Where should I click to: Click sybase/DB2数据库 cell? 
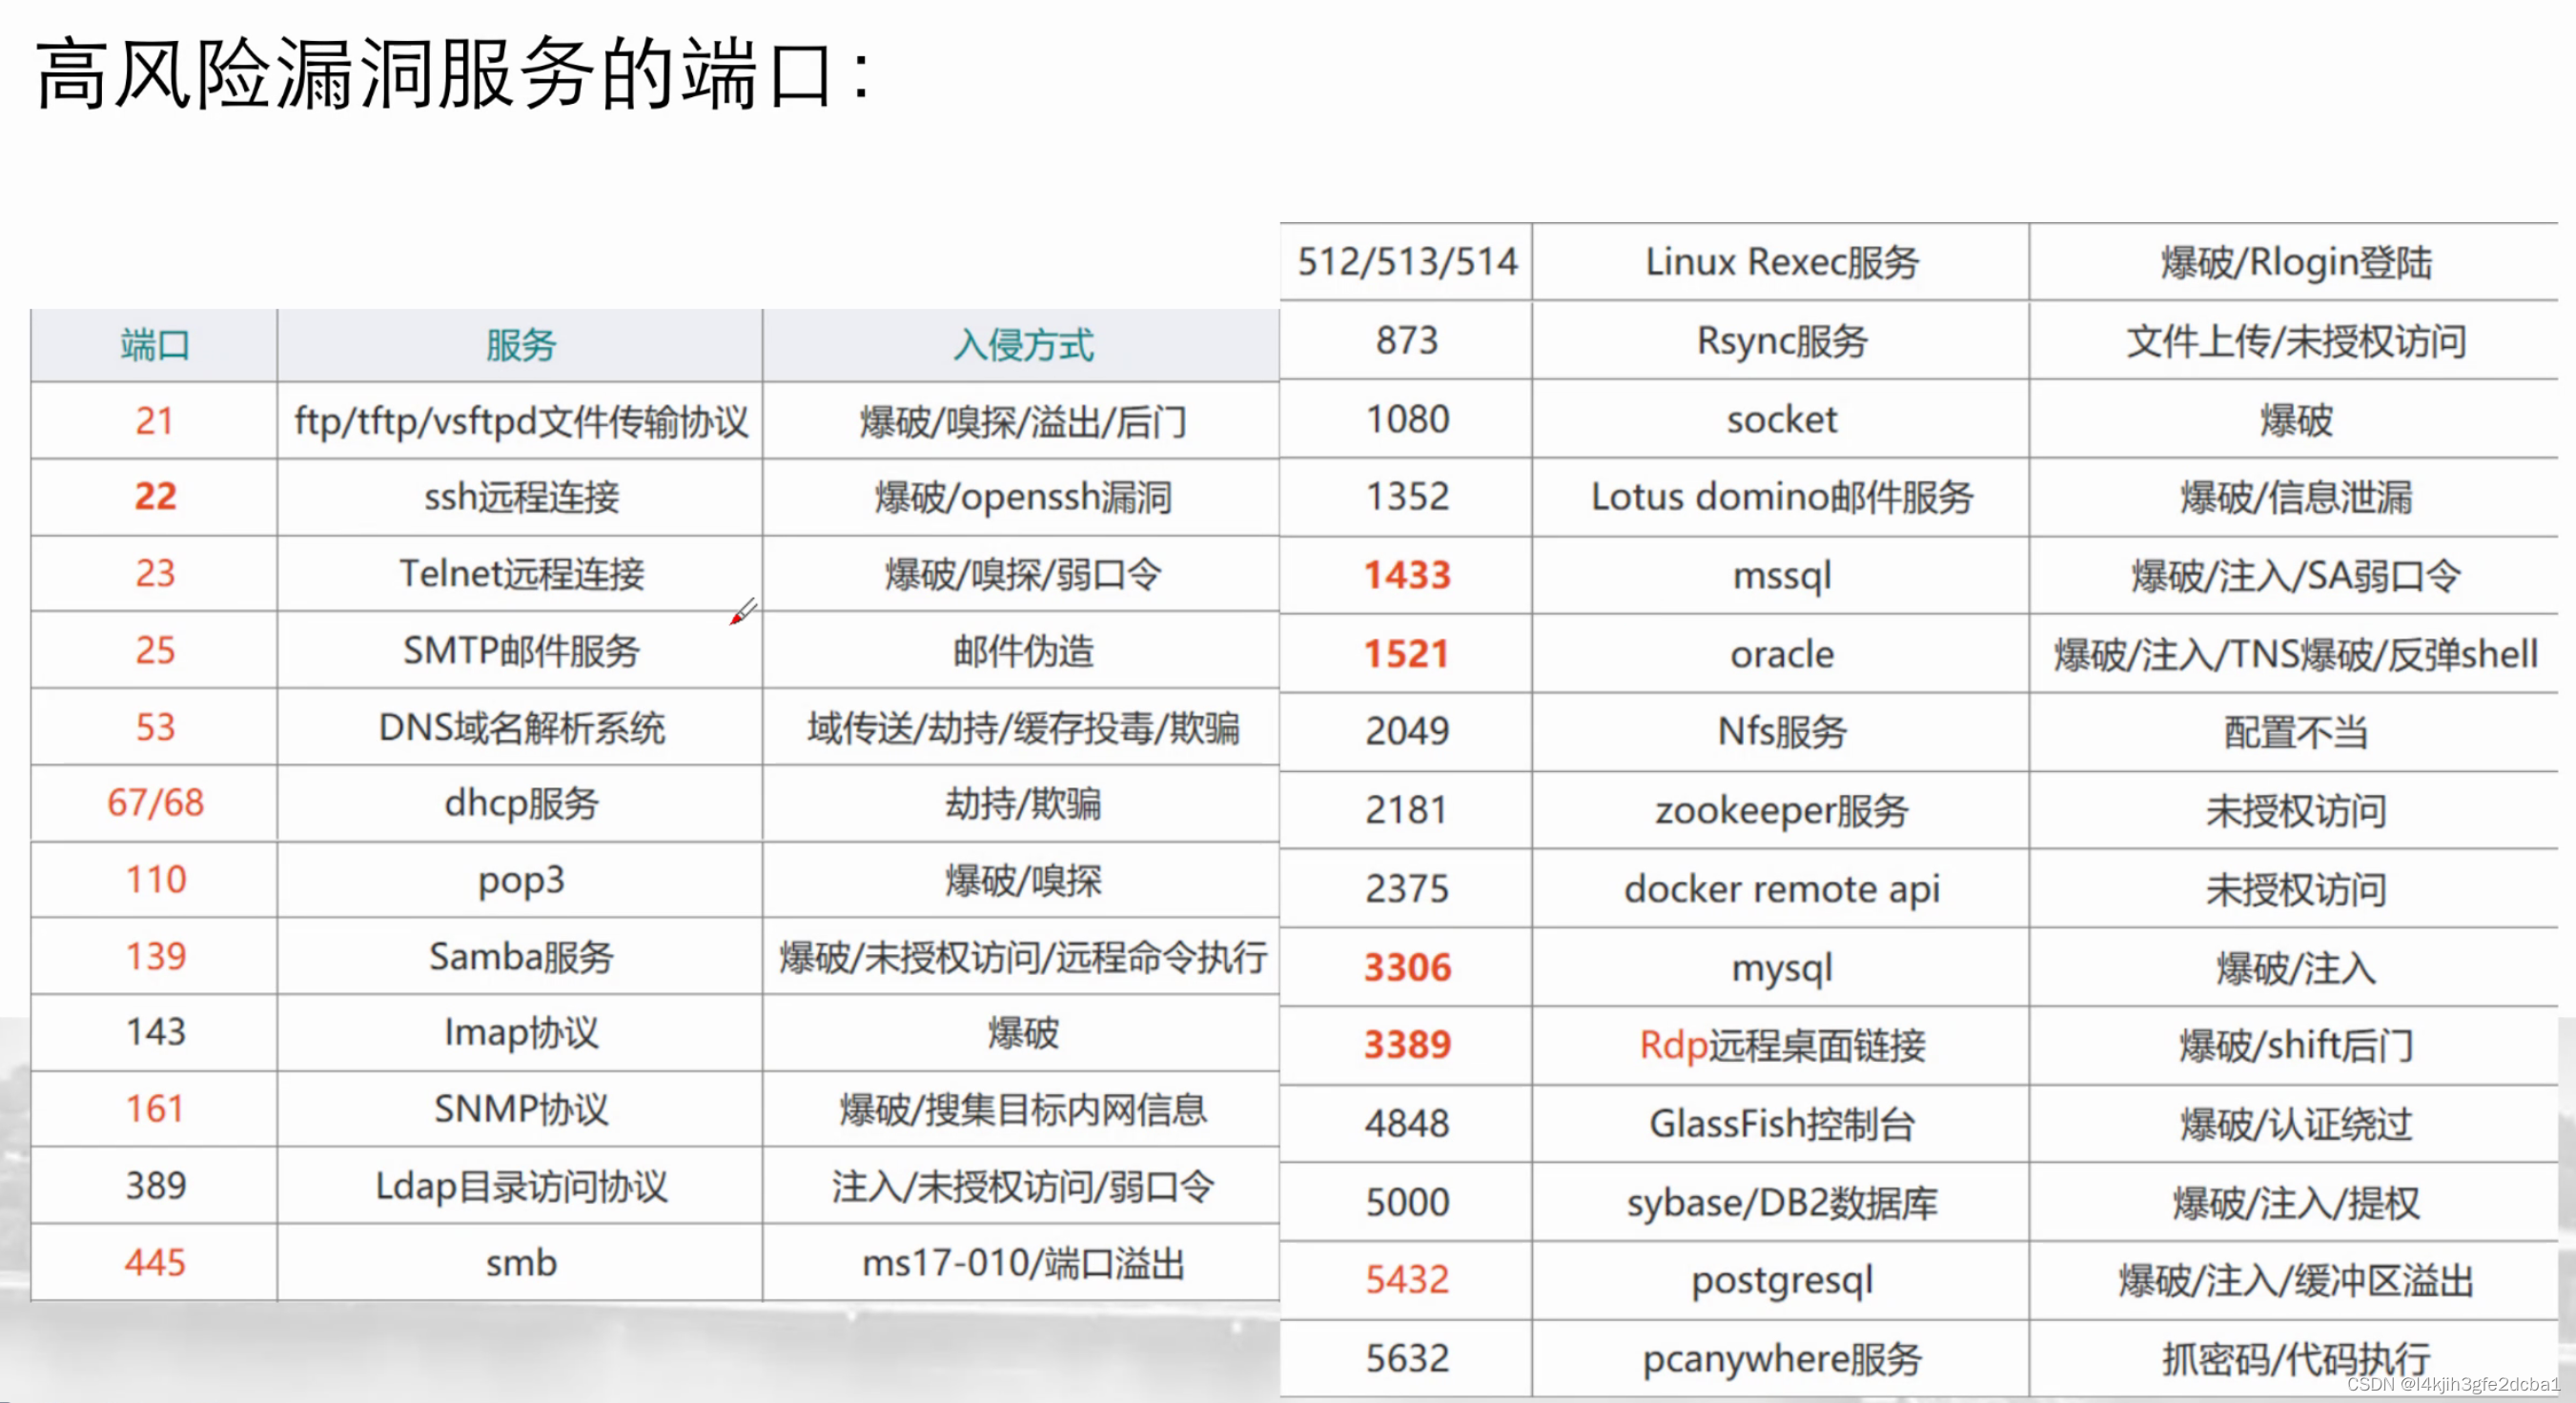pos(1782,1202)
